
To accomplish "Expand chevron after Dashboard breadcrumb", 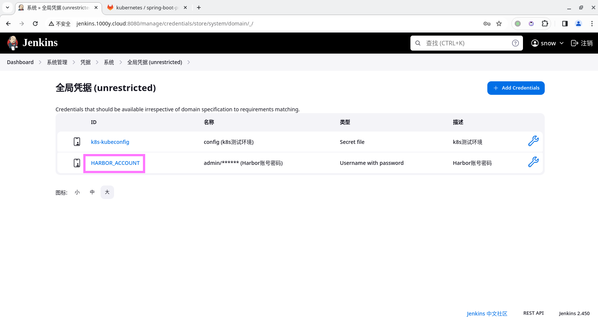I will [40, 62].
